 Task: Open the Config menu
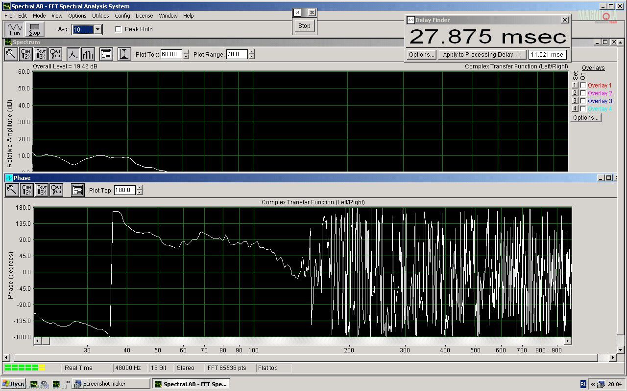pos(122,16)
